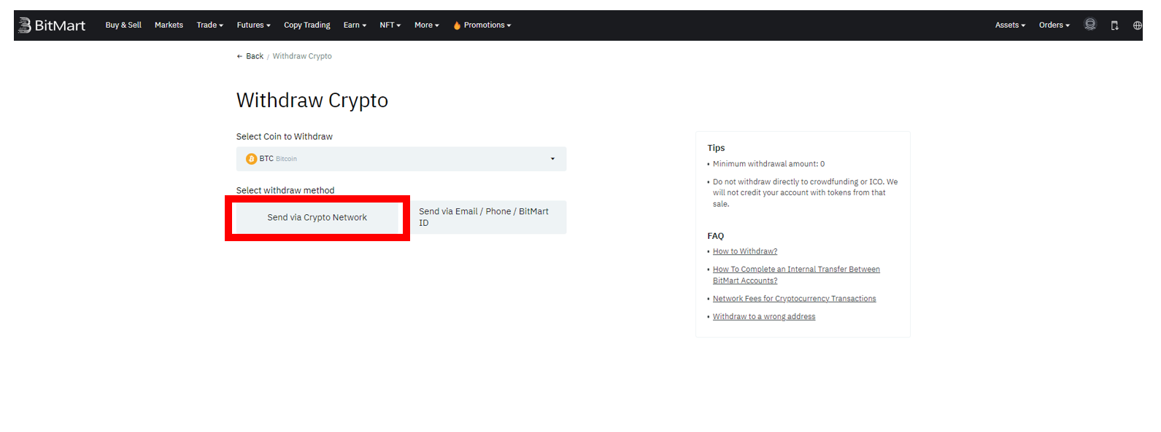Select Send via Crypto Network

click(x=317, y=217)
